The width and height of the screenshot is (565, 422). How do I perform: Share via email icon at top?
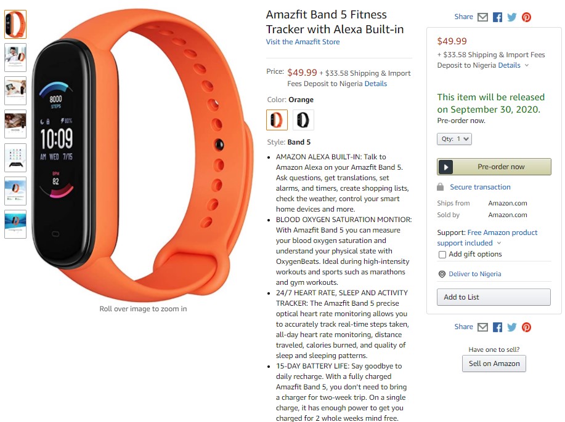pyautogui.click(x=482, y=17)
